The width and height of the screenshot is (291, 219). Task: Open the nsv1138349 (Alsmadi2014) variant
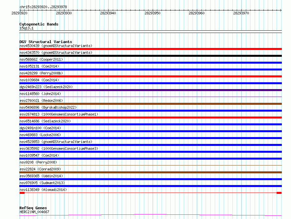click(43, 190)
